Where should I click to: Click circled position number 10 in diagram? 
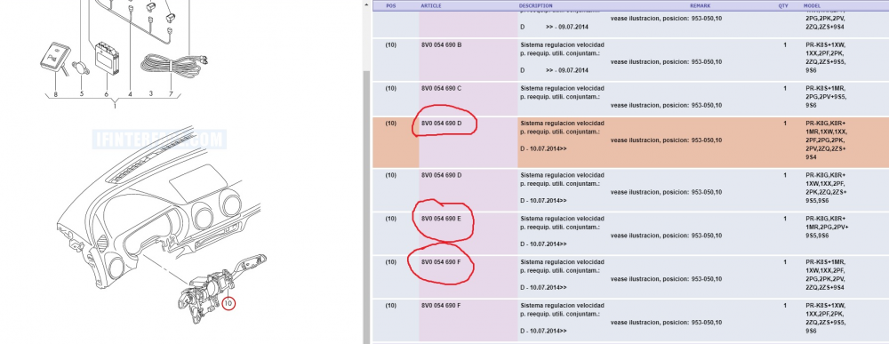[x=228, y=304]
